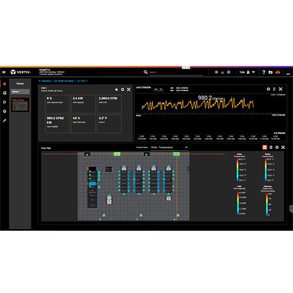
Task: Open the help question mark icon
Action: click(x=264, y=72)
